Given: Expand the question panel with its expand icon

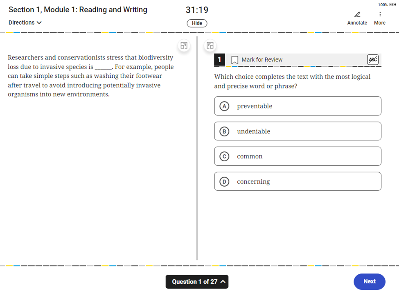Looking at the screenshot, I should click(210, 45).
